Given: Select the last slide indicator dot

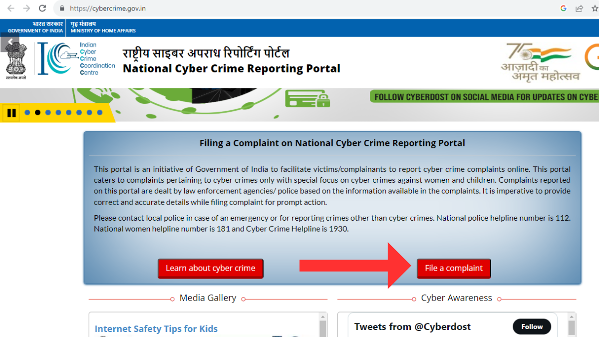Looking at the screenshot, I should [100, 113].
